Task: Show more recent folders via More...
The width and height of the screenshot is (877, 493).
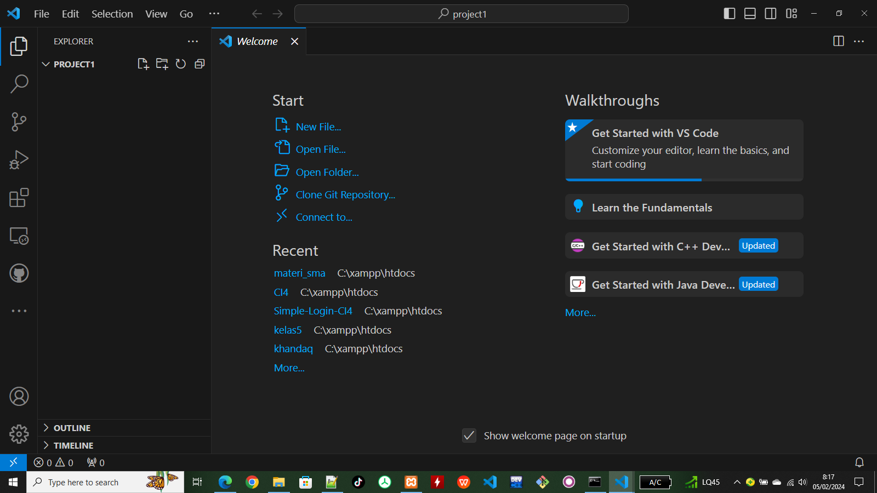Action: pos(289,368)
